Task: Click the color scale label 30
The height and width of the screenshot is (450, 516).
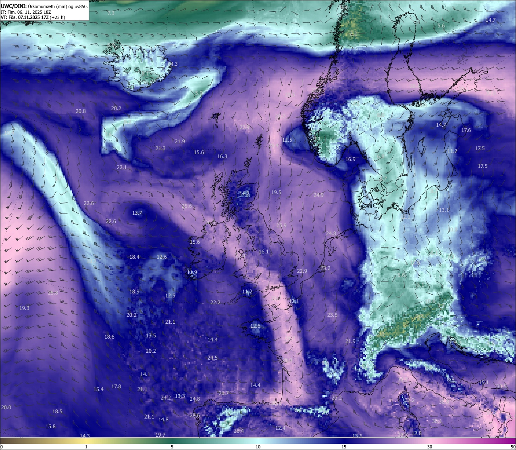Action: coord(430,447)
